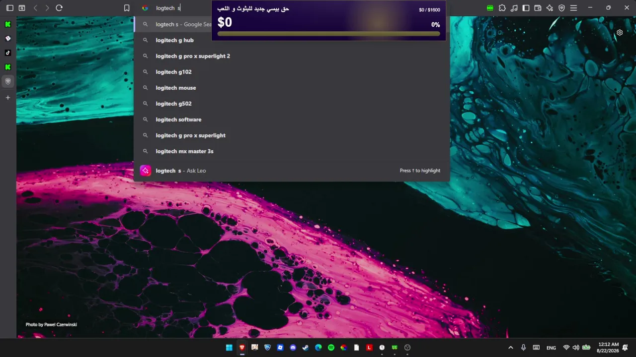The height and width of the screenshot is (357, 636).
Task: Open the tab search button
Action: click(22, 8)
